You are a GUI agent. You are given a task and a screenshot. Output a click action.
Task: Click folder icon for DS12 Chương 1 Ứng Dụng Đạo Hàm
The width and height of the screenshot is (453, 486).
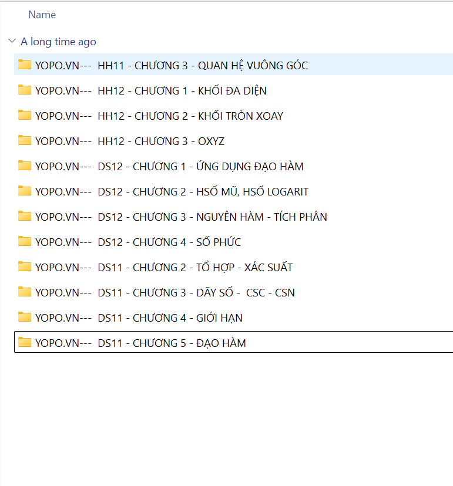24,166
